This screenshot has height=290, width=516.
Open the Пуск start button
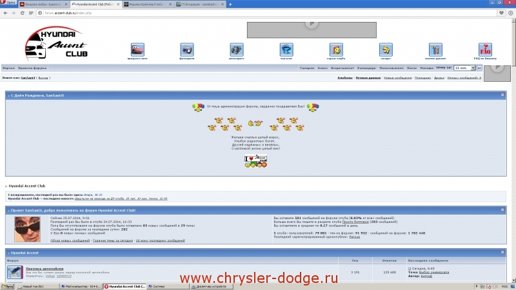7,287
